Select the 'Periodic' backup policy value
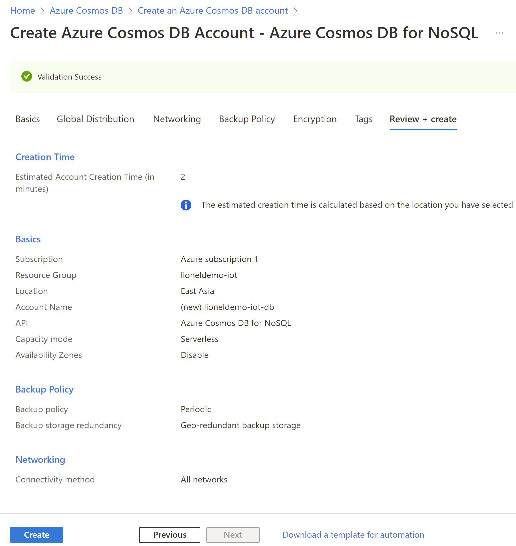Screen dimensions: 516x546 pos(196,409)
